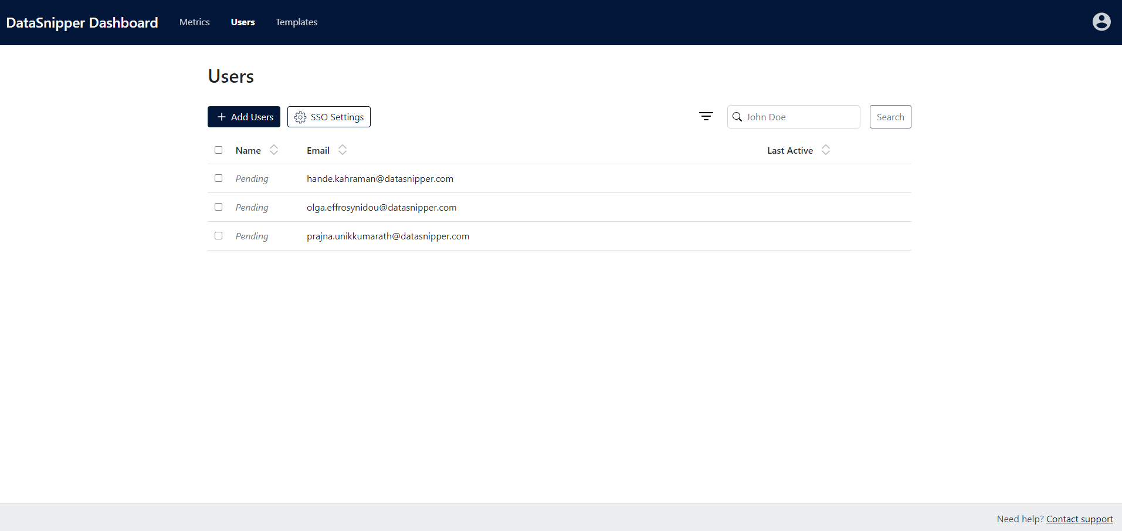Click the magnifying glass icon in the search field
This screenshot has width=1122, height=531.
click(738, 117)
